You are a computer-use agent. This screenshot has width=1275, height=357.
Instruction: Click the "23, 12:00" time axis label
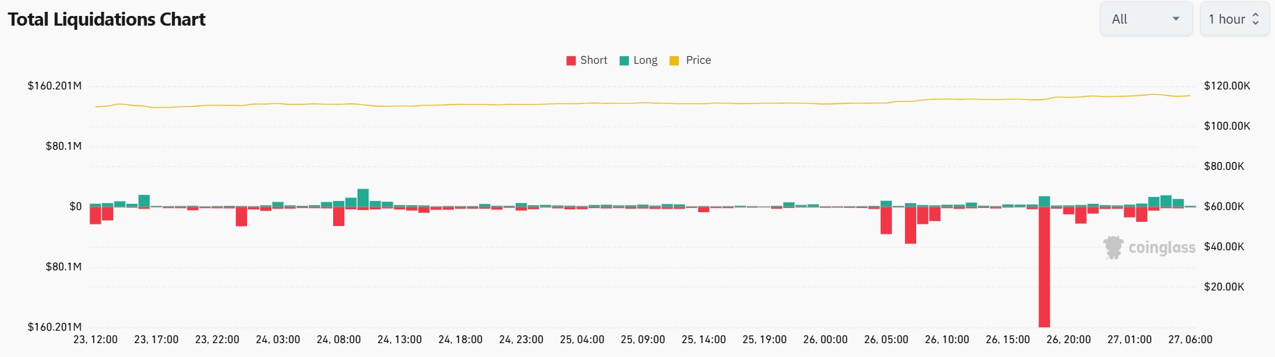tap(95, 340)
